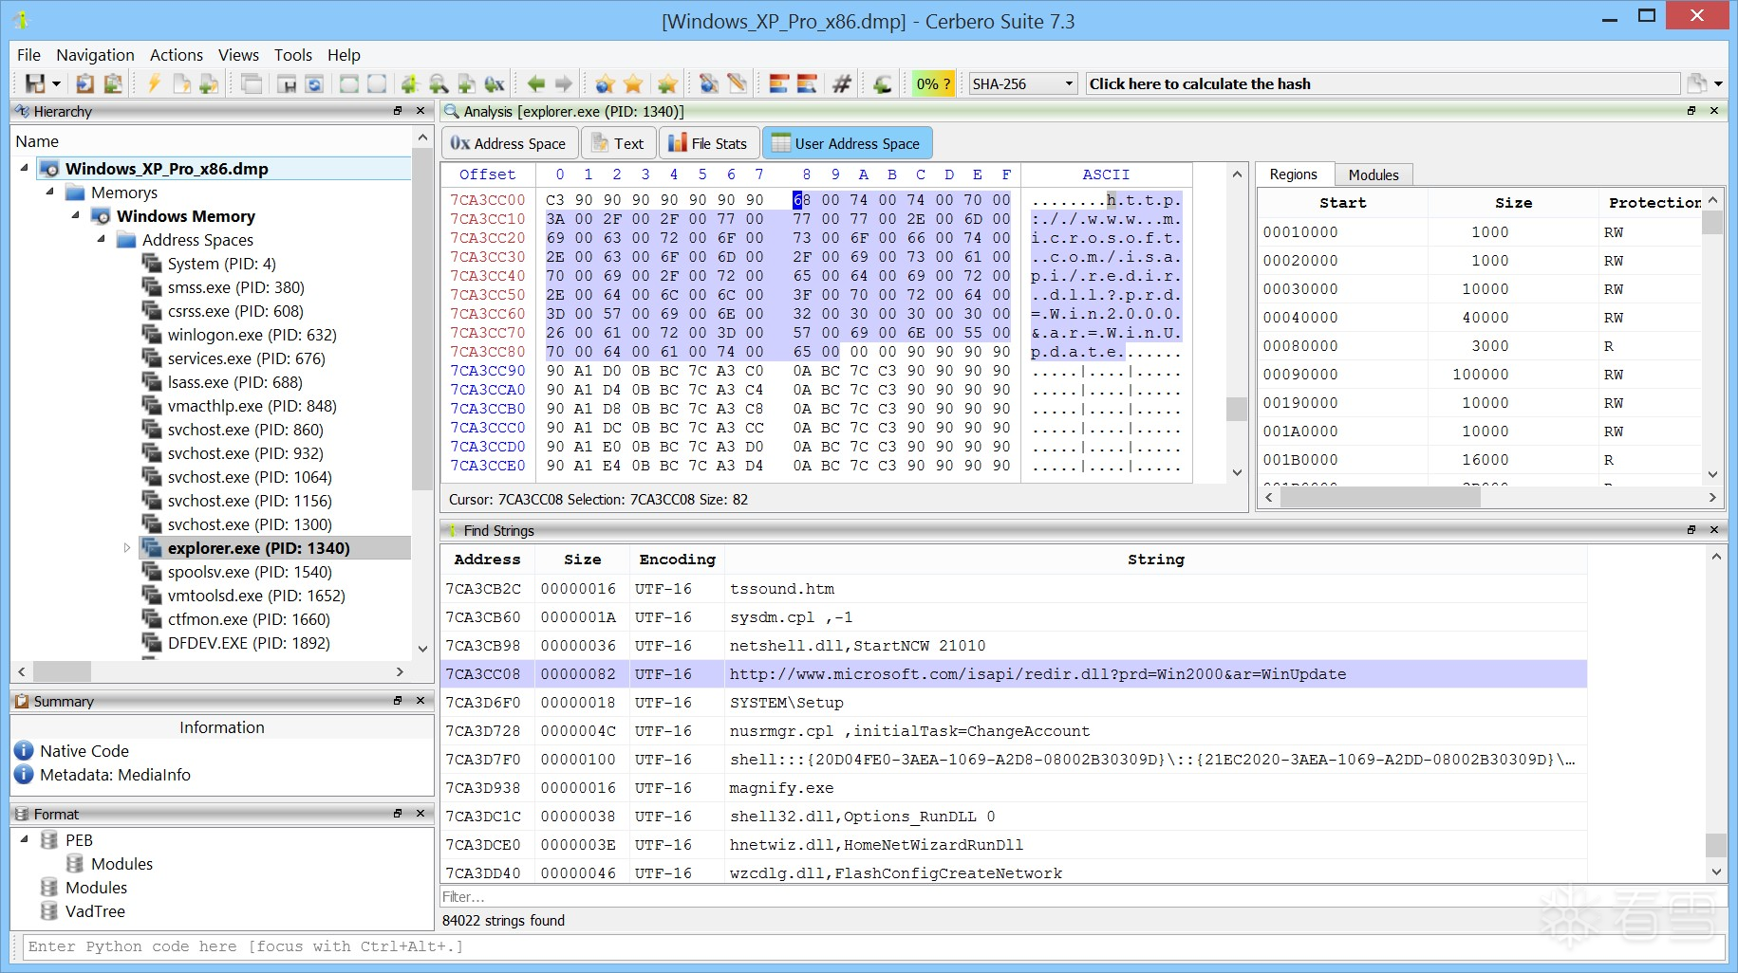Switch to the Modules tab

pyautogui.click(x=1373, y=174)
